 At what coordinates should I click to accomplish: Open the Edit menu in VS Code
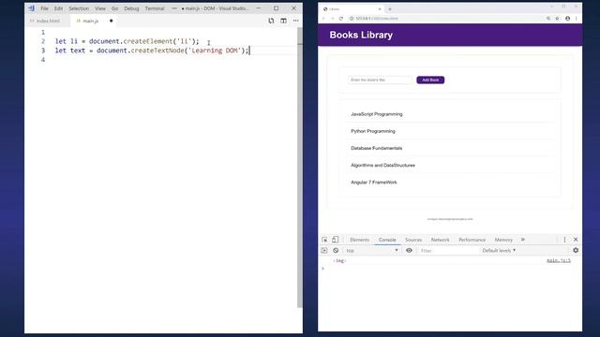58,8
